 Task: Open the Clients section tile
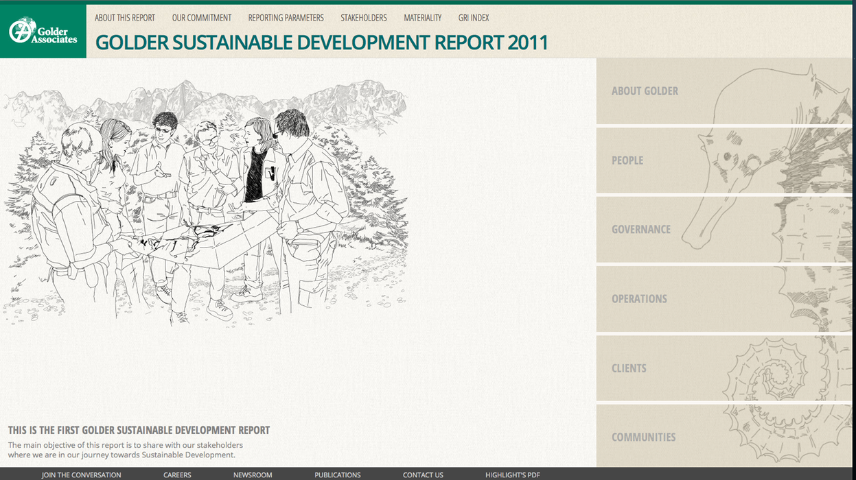629,368
